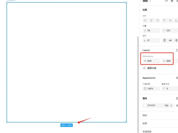Click the FFFFFF hex color value
Viewport: 178px width, 133px height.
151,105
